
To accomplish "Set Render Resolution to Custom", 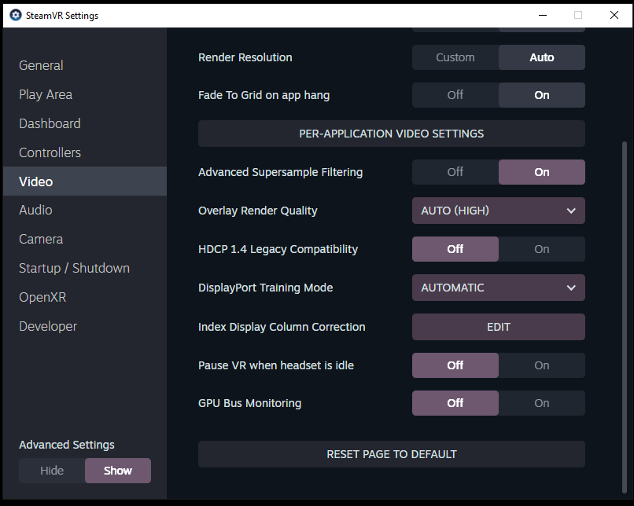I will [455, 57].
